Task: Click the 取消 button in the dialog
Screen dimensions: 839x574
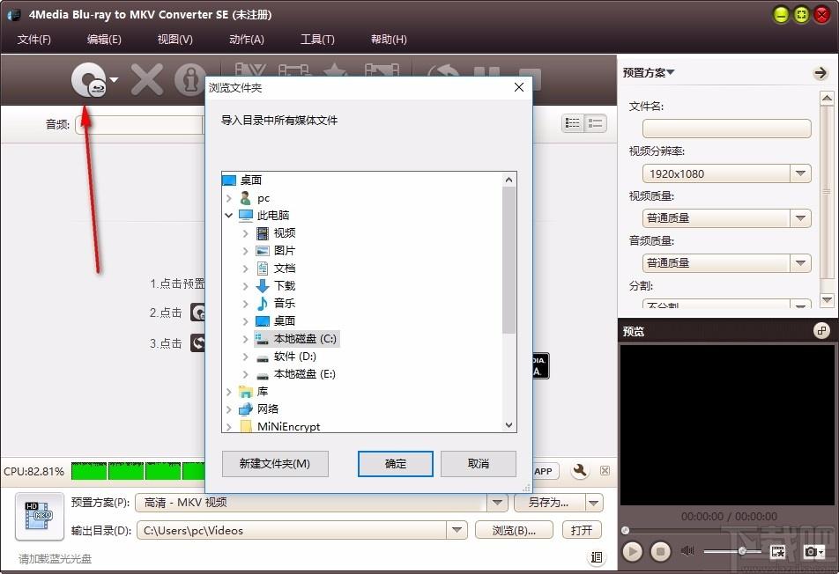Action: click(x=479, y=463)
